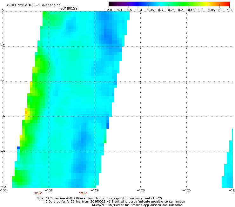Select the -10 latitude axis label
Image resolution: width=235 pixels, height=207 pixels.
tap(3, 187)
